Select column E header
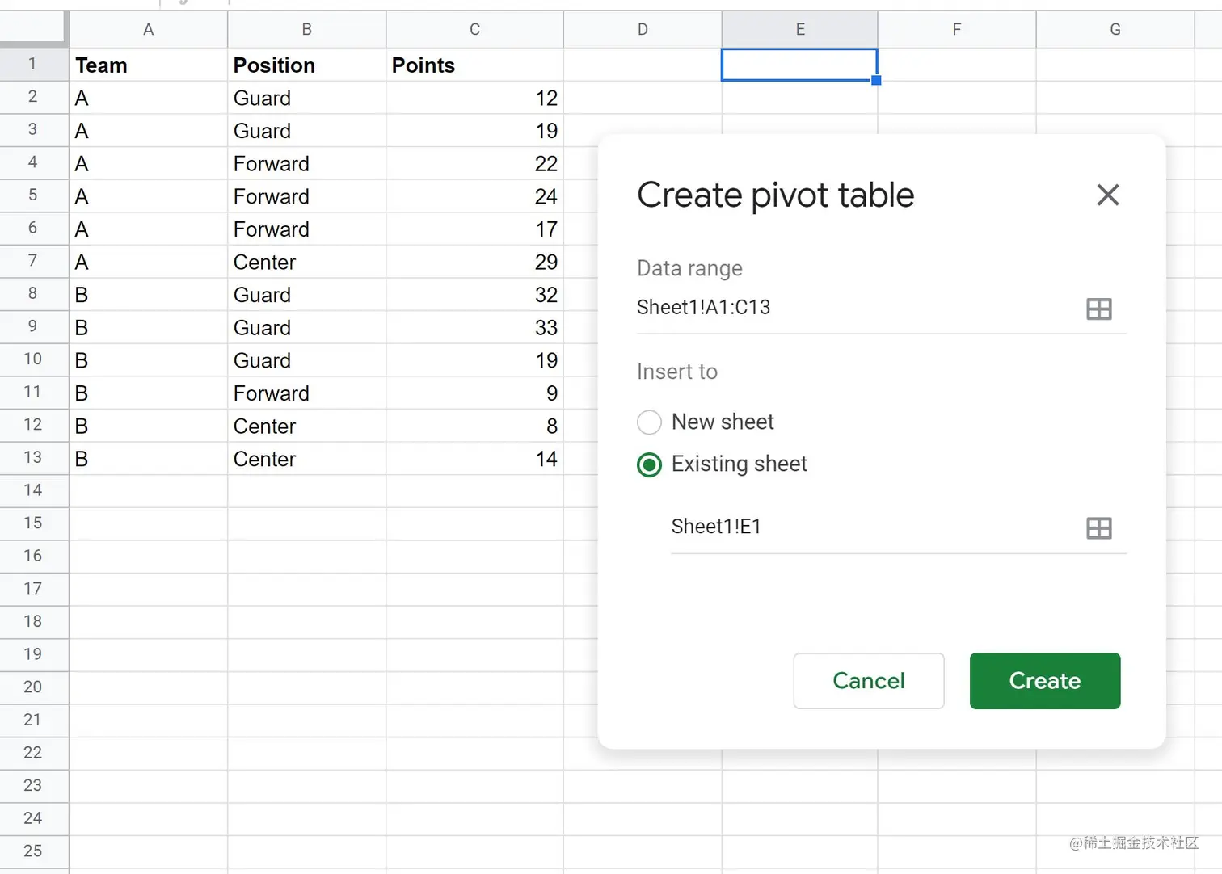1222x874 pixels. click(800, 30)
